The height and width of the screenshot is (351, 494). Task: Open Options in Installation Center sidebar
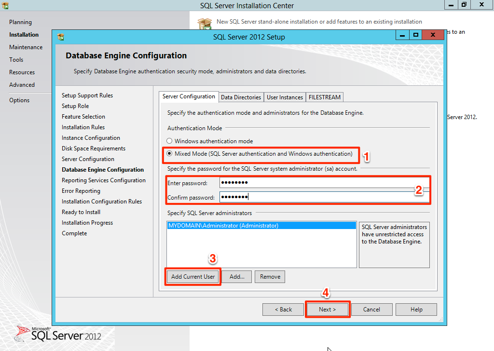19,100
